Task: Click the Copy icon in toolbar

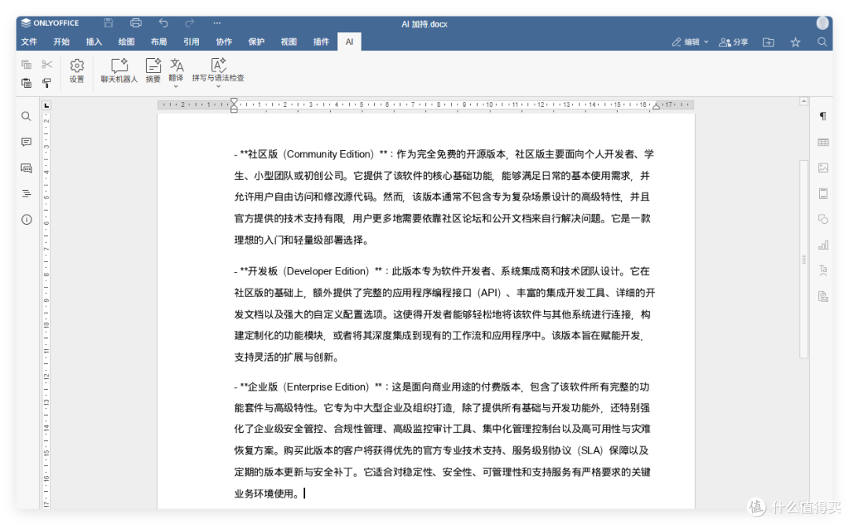Action: [26, 64]
